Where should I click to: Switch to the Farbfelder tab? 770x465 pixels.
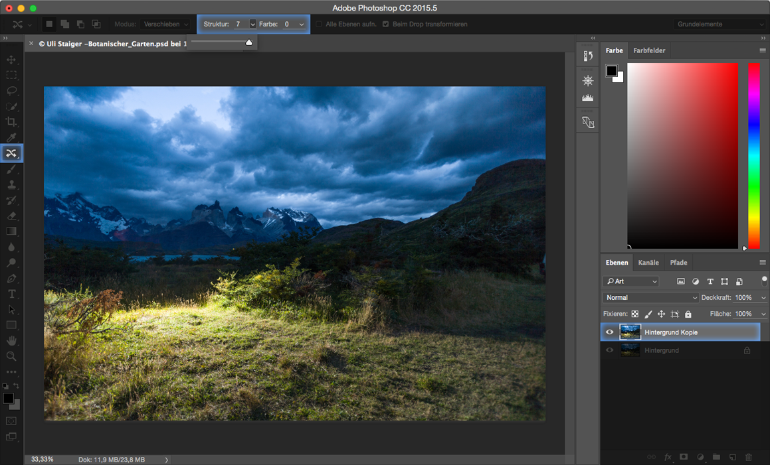pos(649,50)
